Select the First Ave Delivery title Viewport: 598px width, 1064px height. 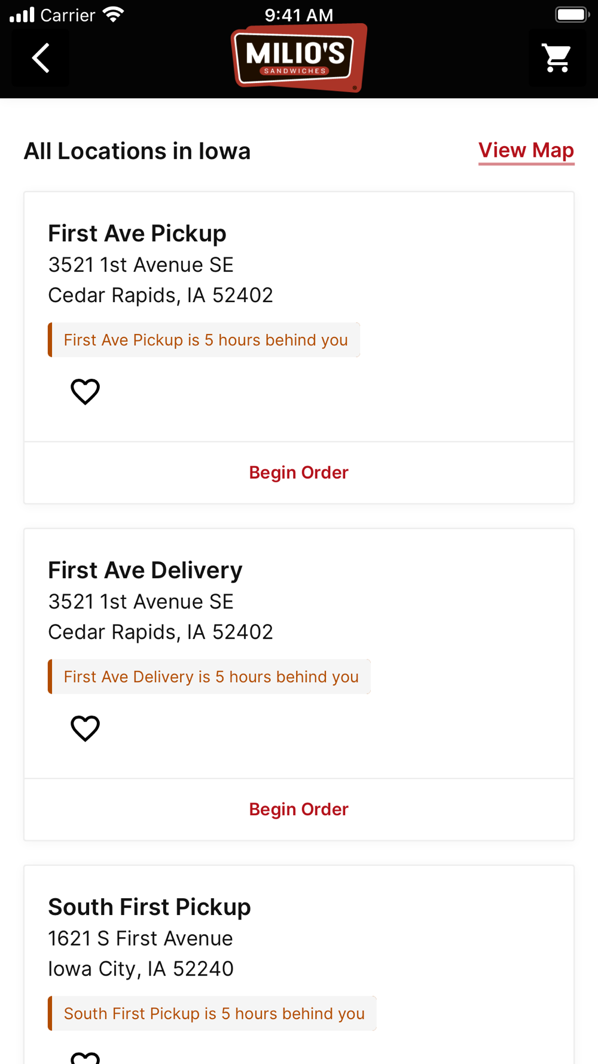[145, 570]
